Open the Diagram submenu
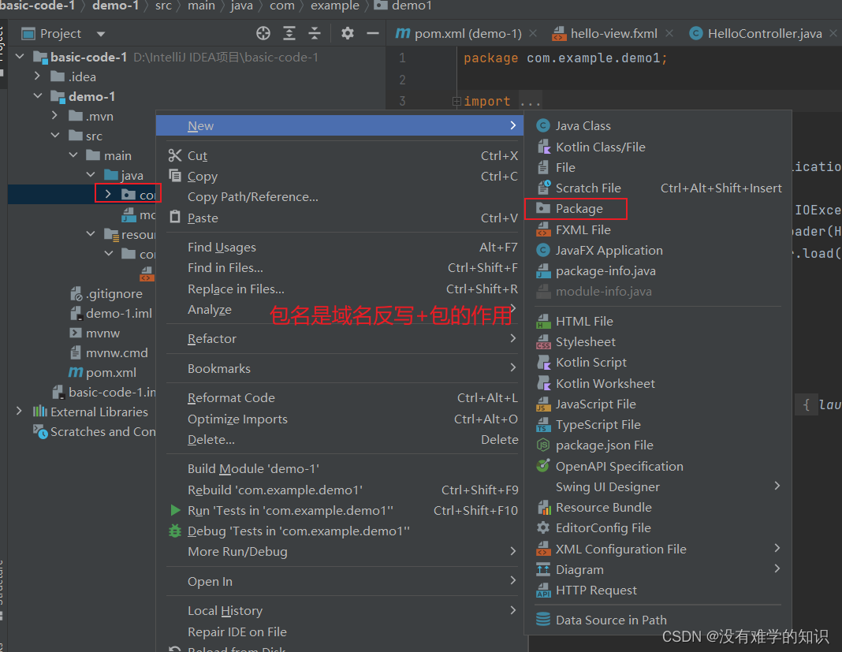This screenshot has height=652, width=842. pos(658,569)
